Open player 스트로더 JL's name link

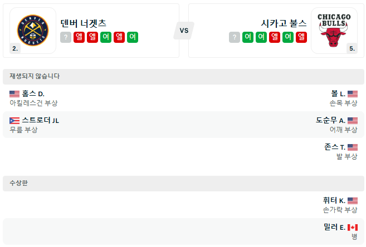[41, 120]
